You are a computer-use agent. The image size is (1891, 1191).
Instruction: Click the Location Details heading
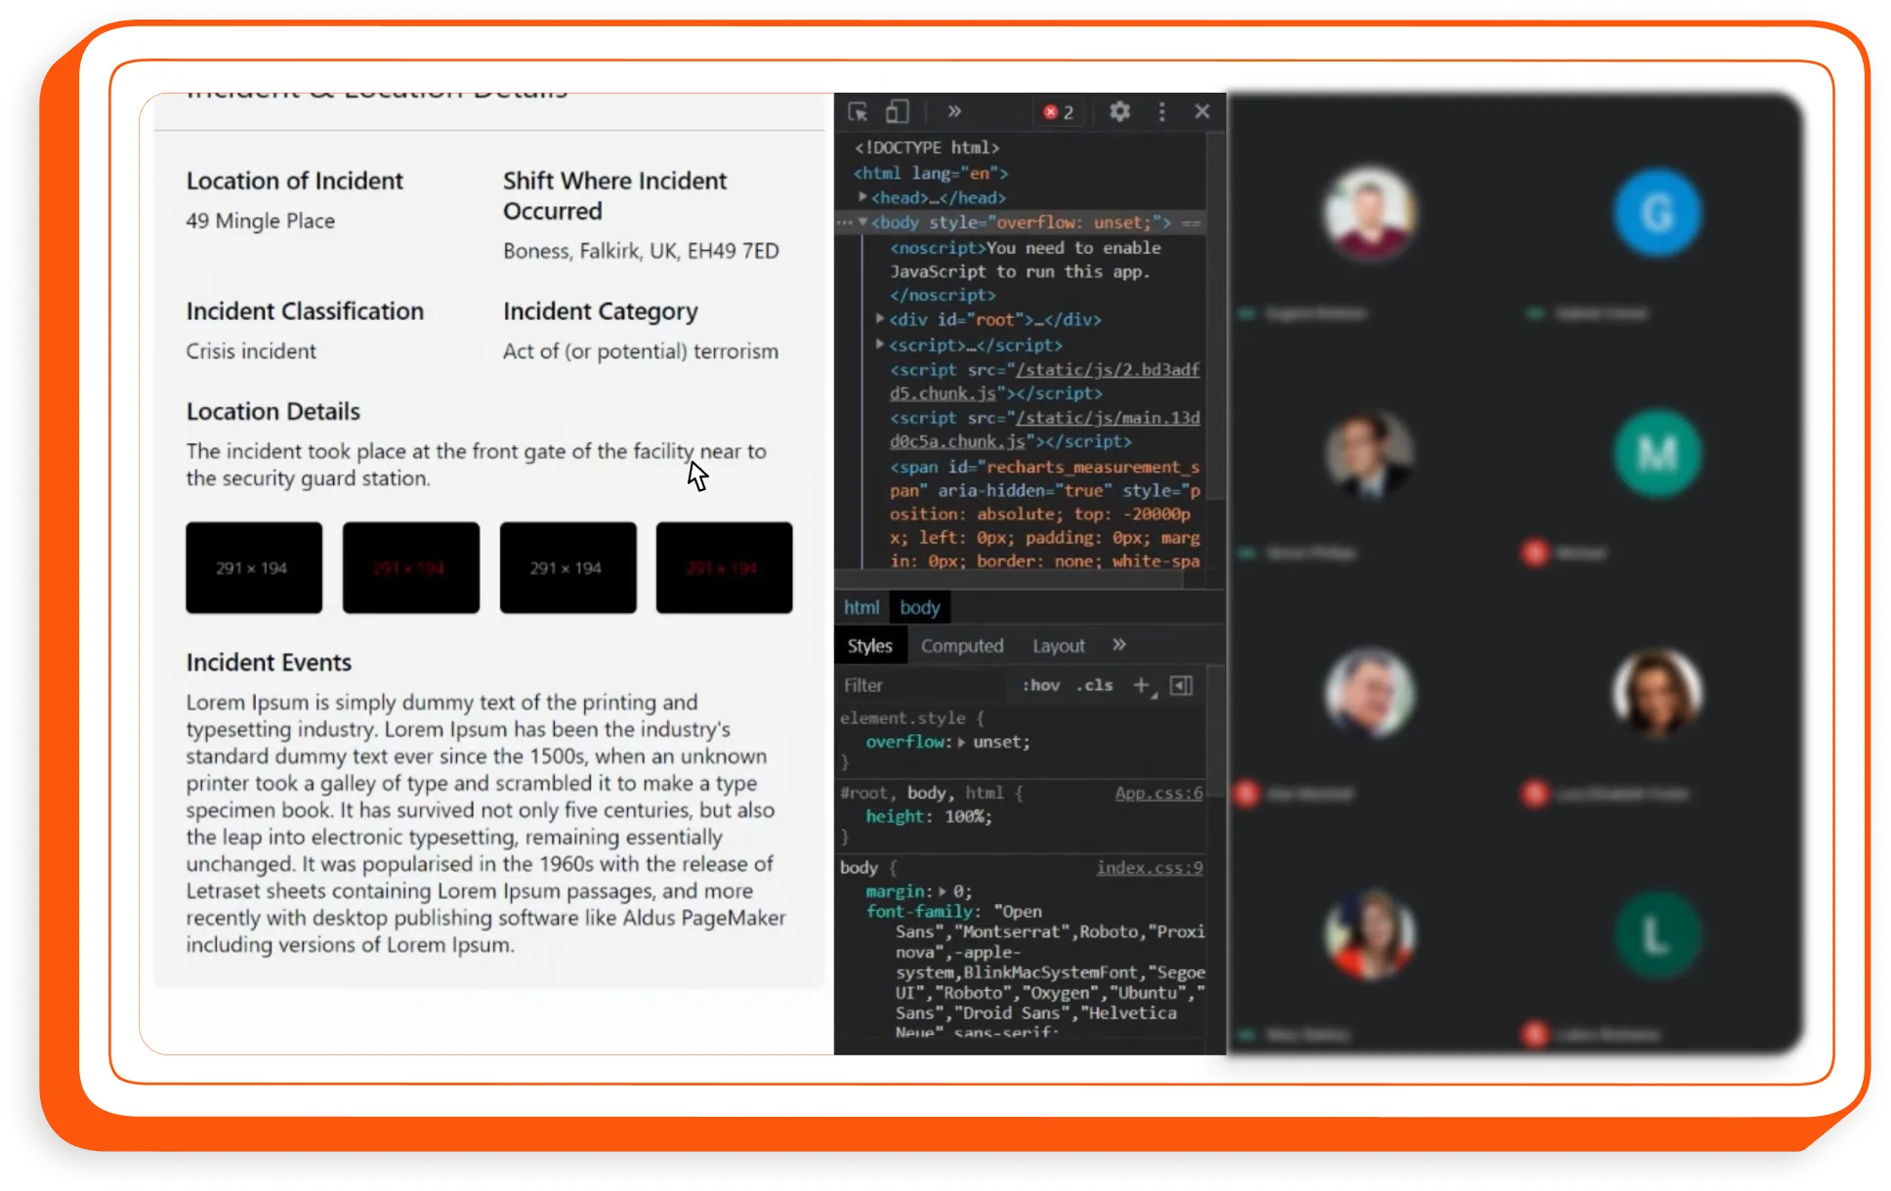point(273,411)
